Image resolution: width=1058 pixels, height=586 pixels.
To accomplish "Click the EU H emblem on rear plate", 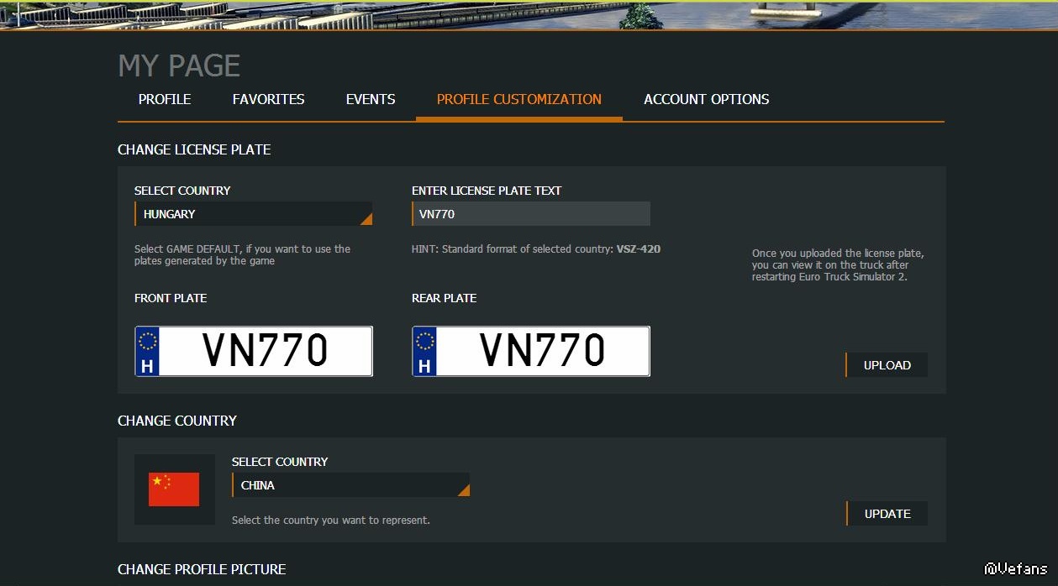I will tap(425, 351).
